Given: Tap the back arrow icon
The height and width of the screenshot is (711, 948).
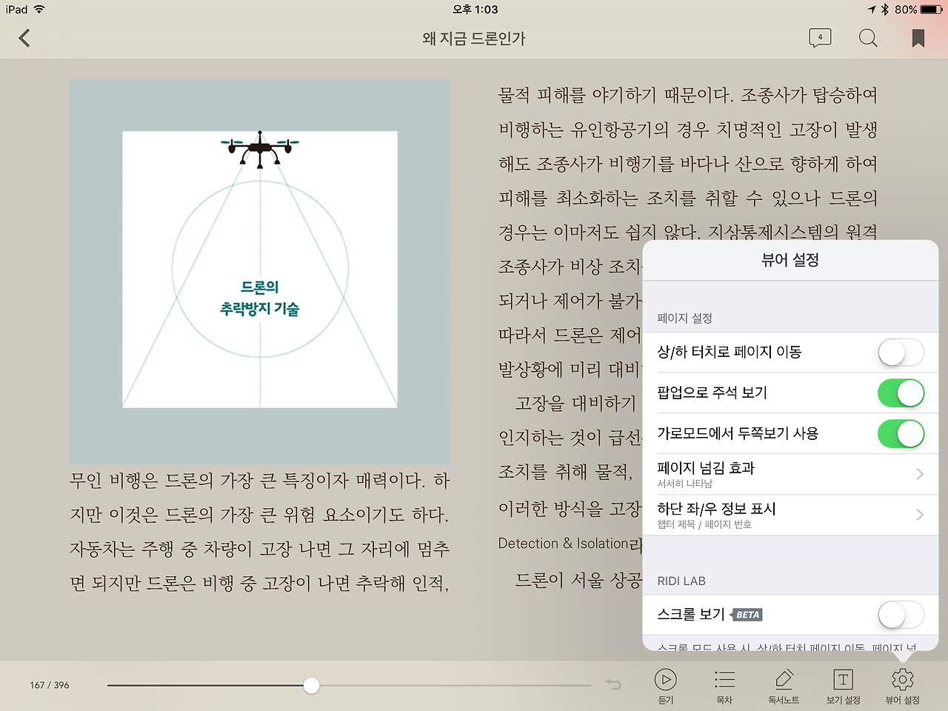Looking at the screenshot, I should click(24, 39).
